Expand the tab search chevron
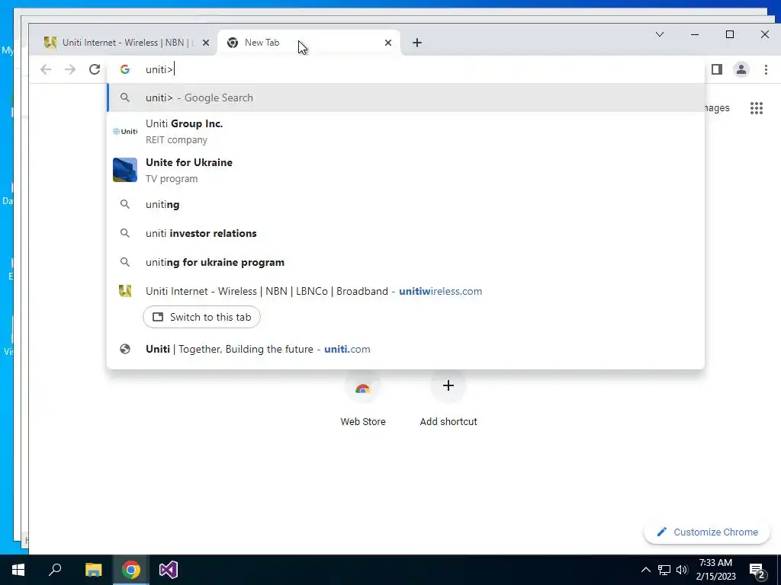 (660, 34)
